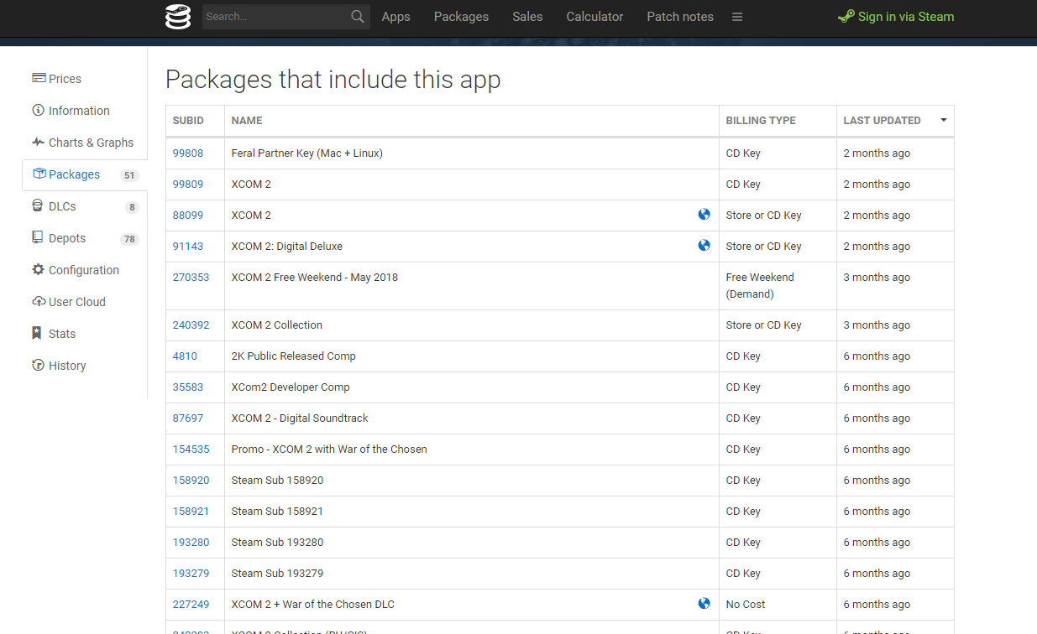Click the 'Packages that include this app' heading
The height and width of the screenshot is (634, 1037).
(333, 80)
